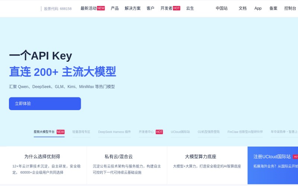
Task: Switch to the UCloud国际站 banner tab
Action: [180, 132]
